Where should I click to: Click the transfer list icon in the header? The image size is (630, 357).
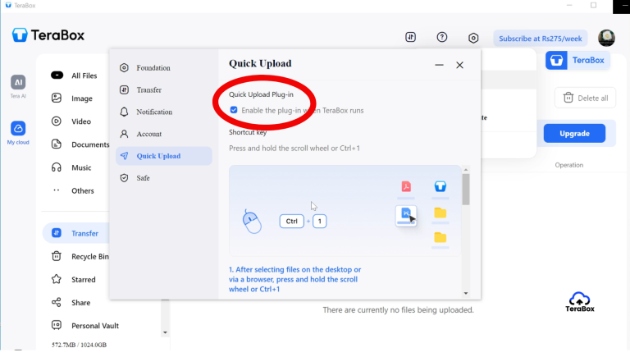410,38
